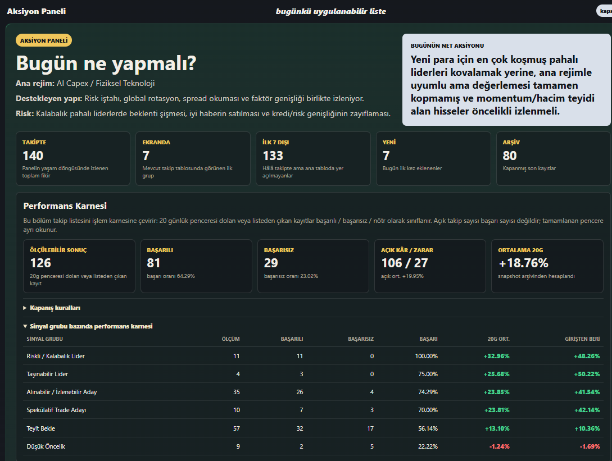Select the 'Spekülatif Trade Adayı' row label
This screenshot has width=612, height=461.
56,410
